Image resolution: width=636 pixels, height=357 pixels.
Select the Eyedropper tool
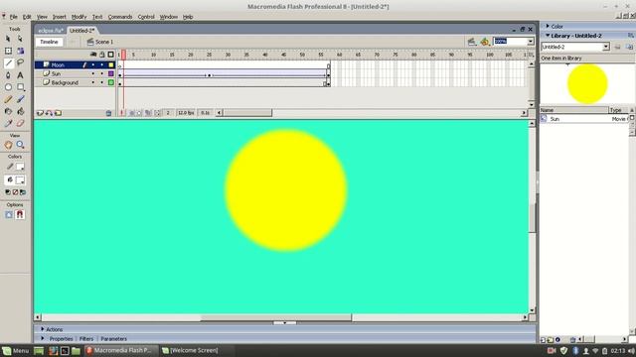pyautogui.click(x=8, y=123)
